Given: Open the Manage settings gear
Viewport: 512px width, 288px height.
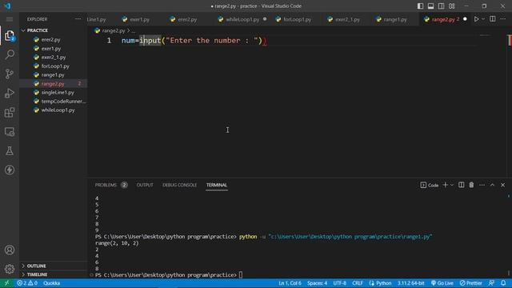Looking at the screenshot, I should [x=10, y=269].
